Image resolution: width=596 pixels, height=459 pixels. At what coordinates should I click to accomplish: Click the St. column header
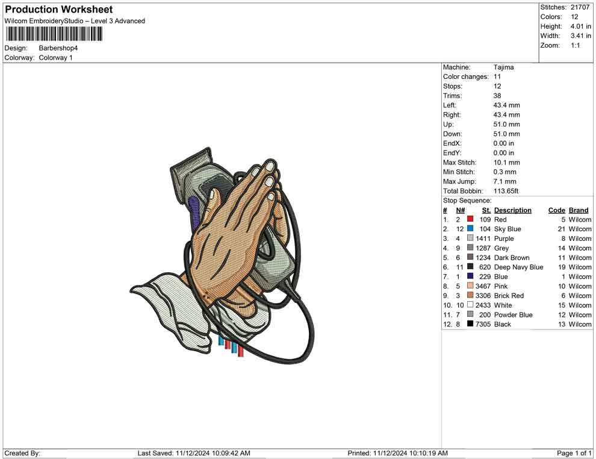(486, 210)
